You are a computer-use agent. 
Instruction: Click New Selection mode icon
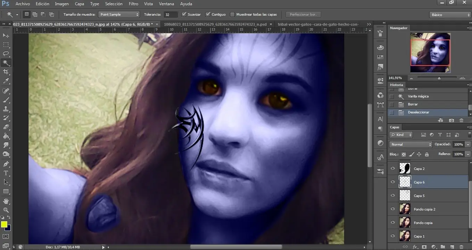coord(27,14)
